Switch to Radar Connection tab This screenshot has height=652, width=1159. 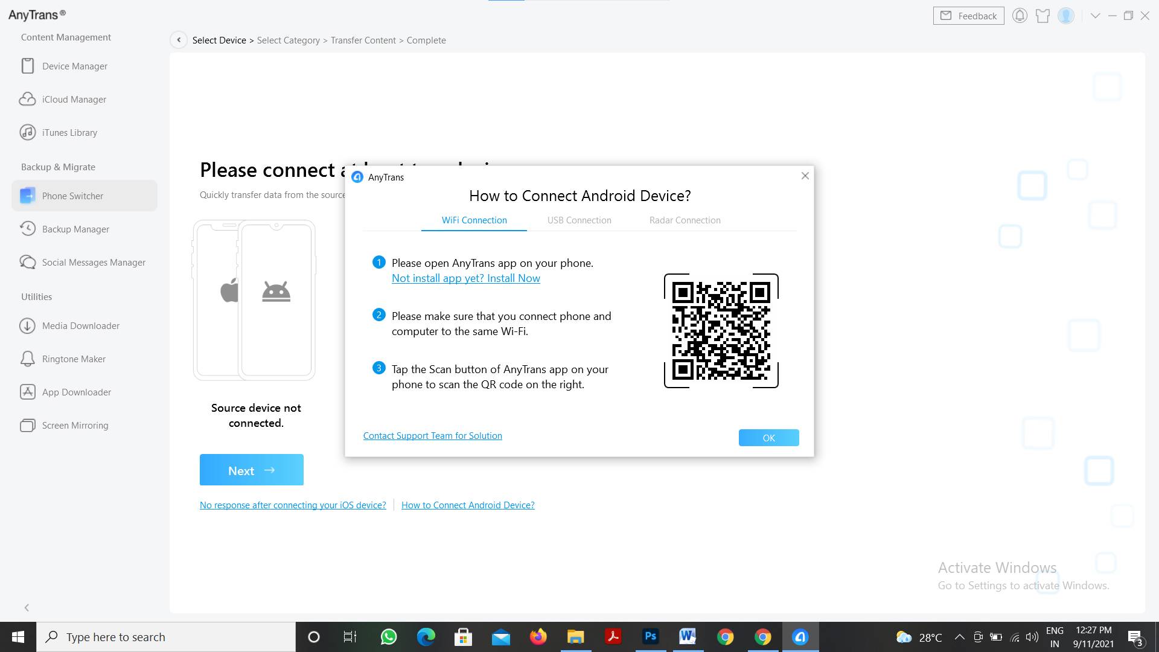[x=685, y=220]
